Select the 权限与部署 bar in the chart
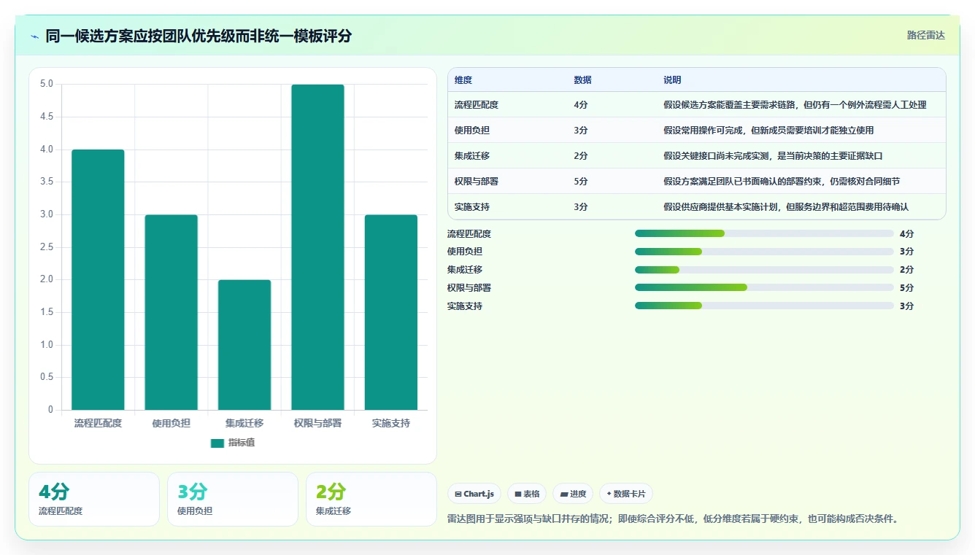The width and height of the screenshot is (975, 555). click(317, 247)
